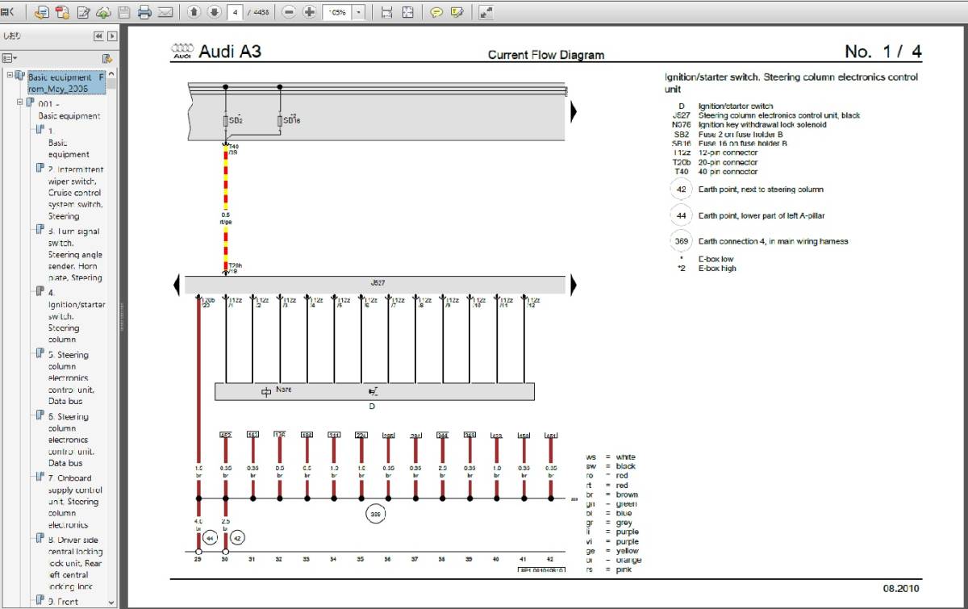Click the J527 control unit label
Image resolution: width=968 pixels, height=609 pixels.
tap(378, 284)
